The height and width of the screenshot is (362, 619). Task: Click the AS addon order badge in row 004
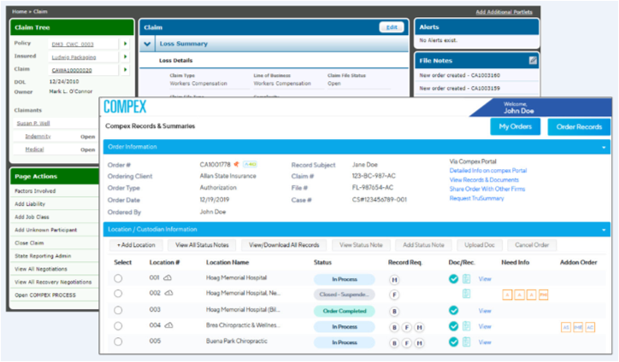pyautogui.click(x=566, y=327)
